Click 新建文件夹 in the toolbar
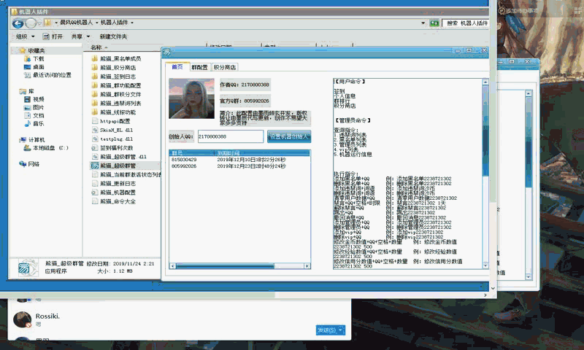 point(113,36)
